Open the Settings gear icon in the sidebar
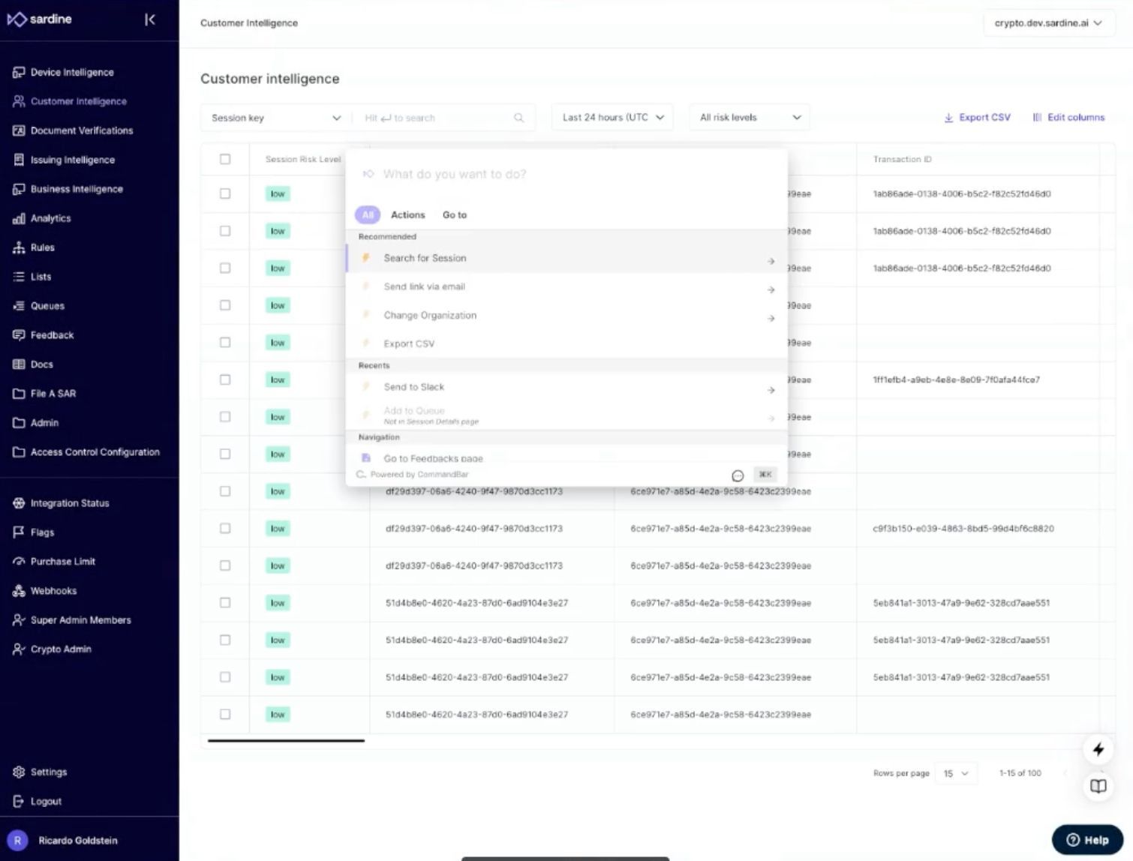Image resolution: width=1133 pixels, height=861 pixels. [x=19, y=772]
